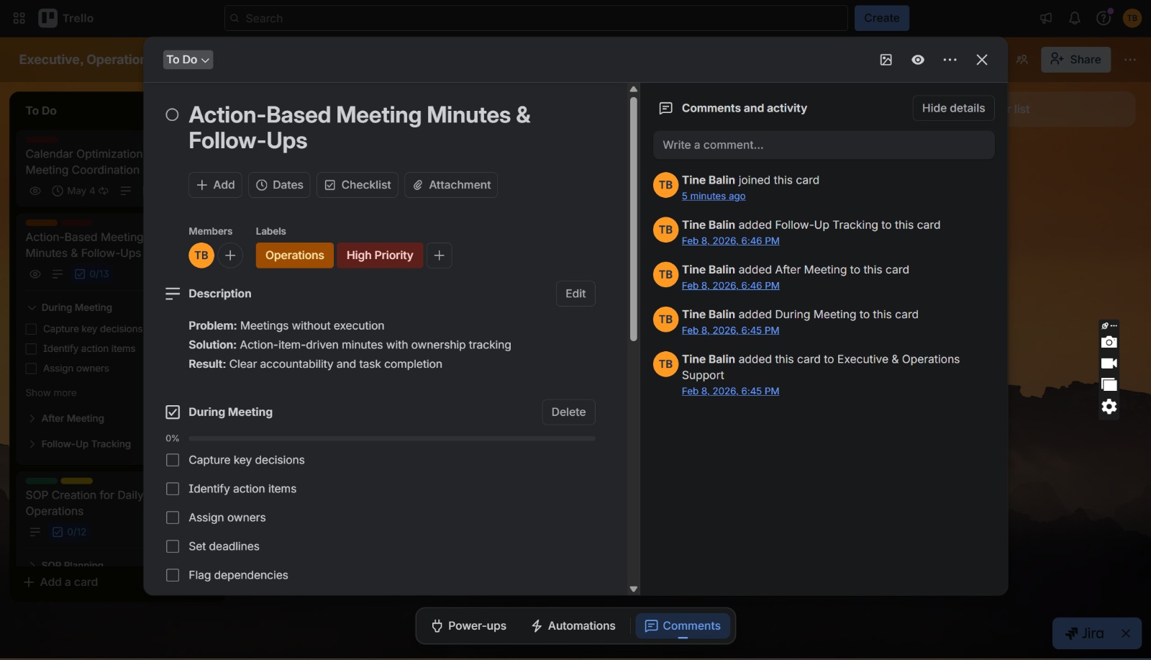Open the feedback megaphone icon
The image size is (1151, 660).
[1046, 18]
